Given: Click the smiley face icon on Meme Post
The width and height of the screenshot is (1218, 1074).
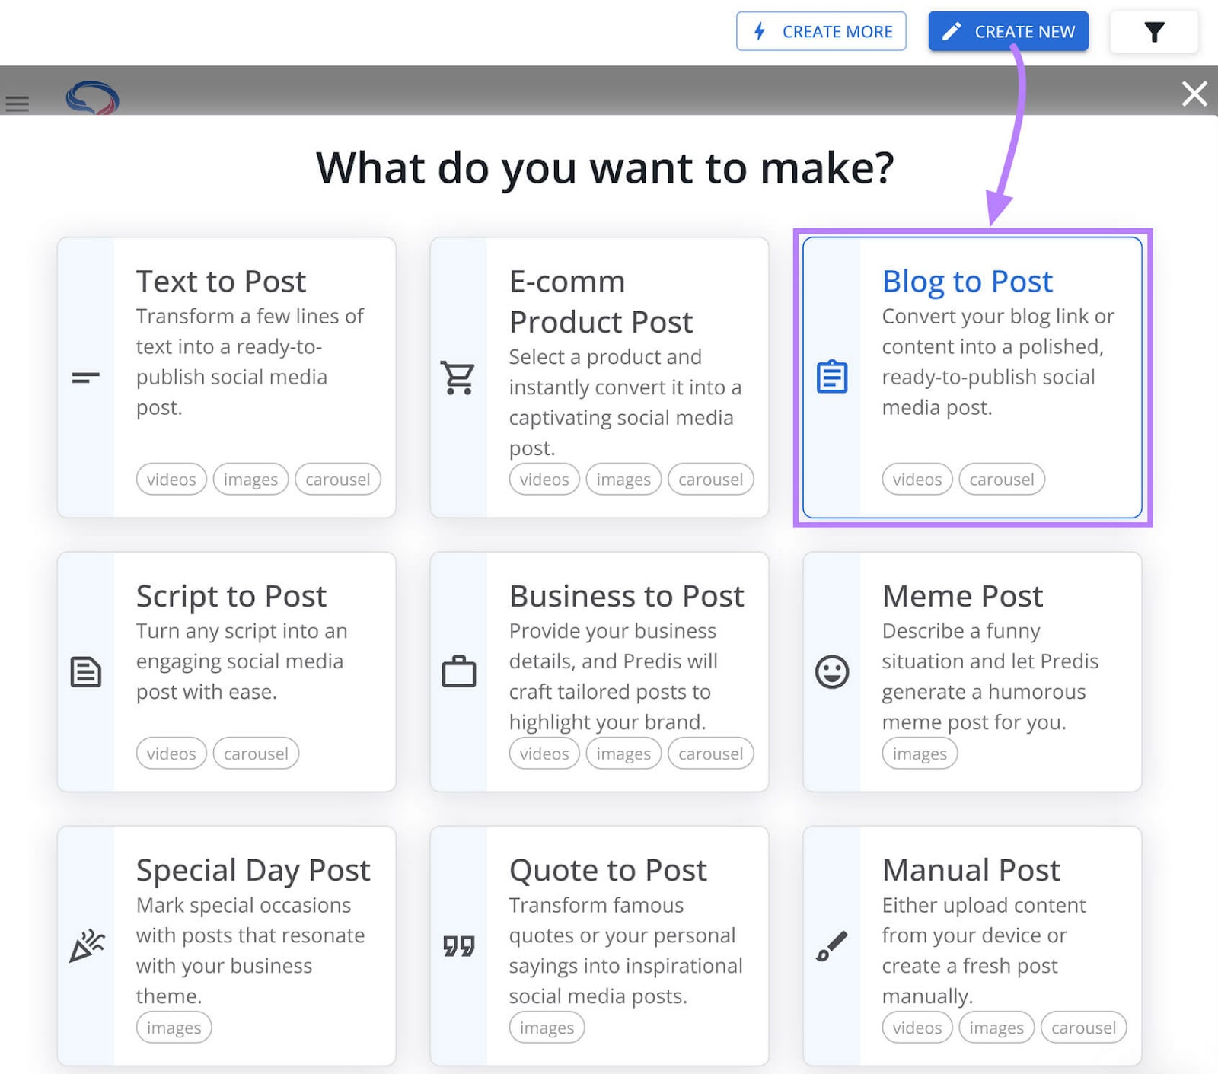Looking at the screenshot, I should [x=831, y=672].
